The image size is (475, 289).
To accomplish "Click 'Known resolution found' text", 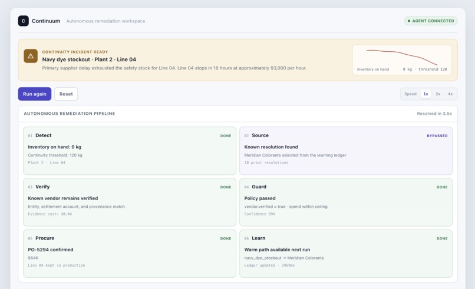I will click(x=271, y=147).
